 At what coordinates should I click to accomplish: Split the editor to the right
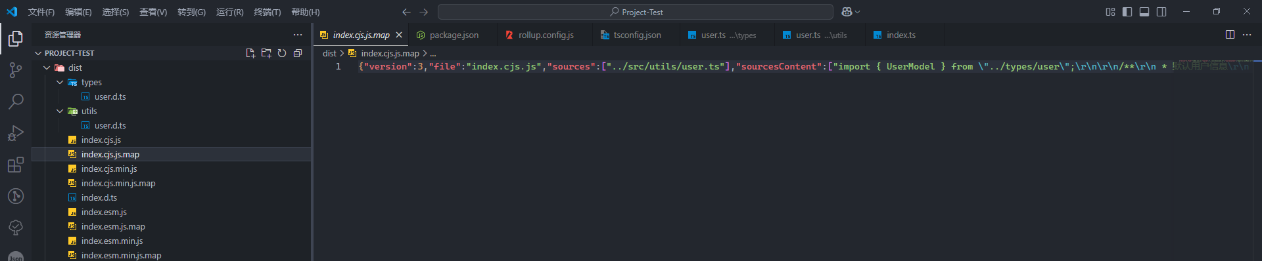(1230, 35)
